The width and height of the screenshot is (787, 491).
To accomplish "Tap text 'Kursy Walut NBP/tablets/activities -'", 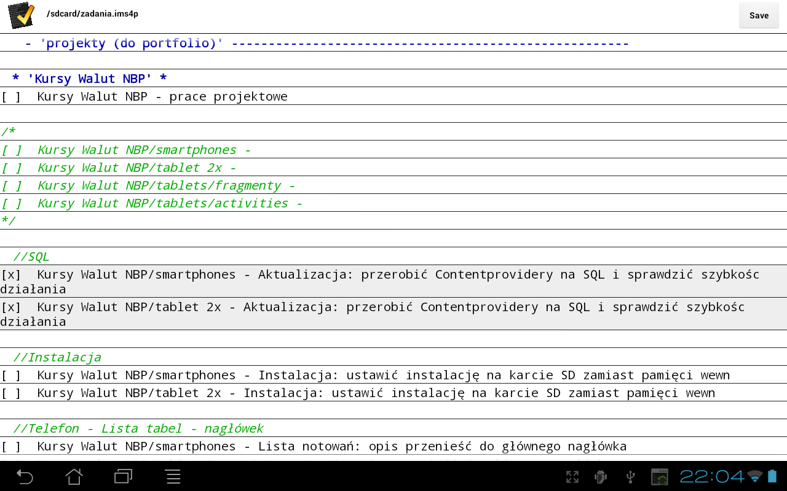I will [170, 203].
